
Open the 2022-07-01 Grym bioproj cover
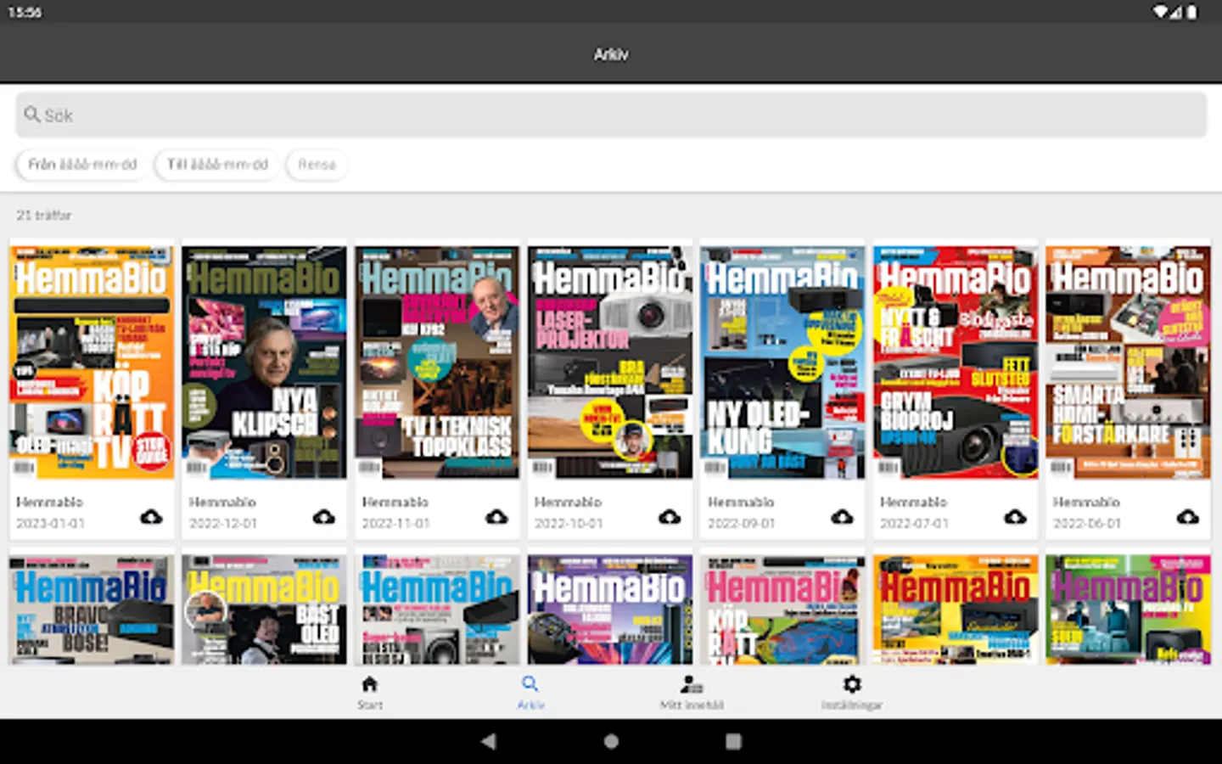pyautogui.click(x=956, y=362)
